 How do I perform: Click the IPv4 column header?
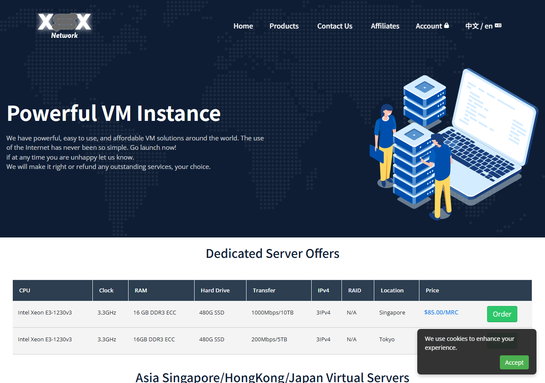coord(327,290)
